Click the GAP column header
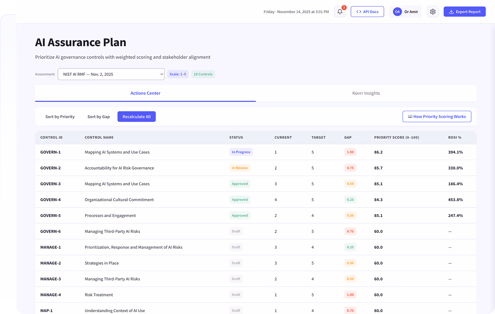The image size is (495, 314). click(348, 138)
